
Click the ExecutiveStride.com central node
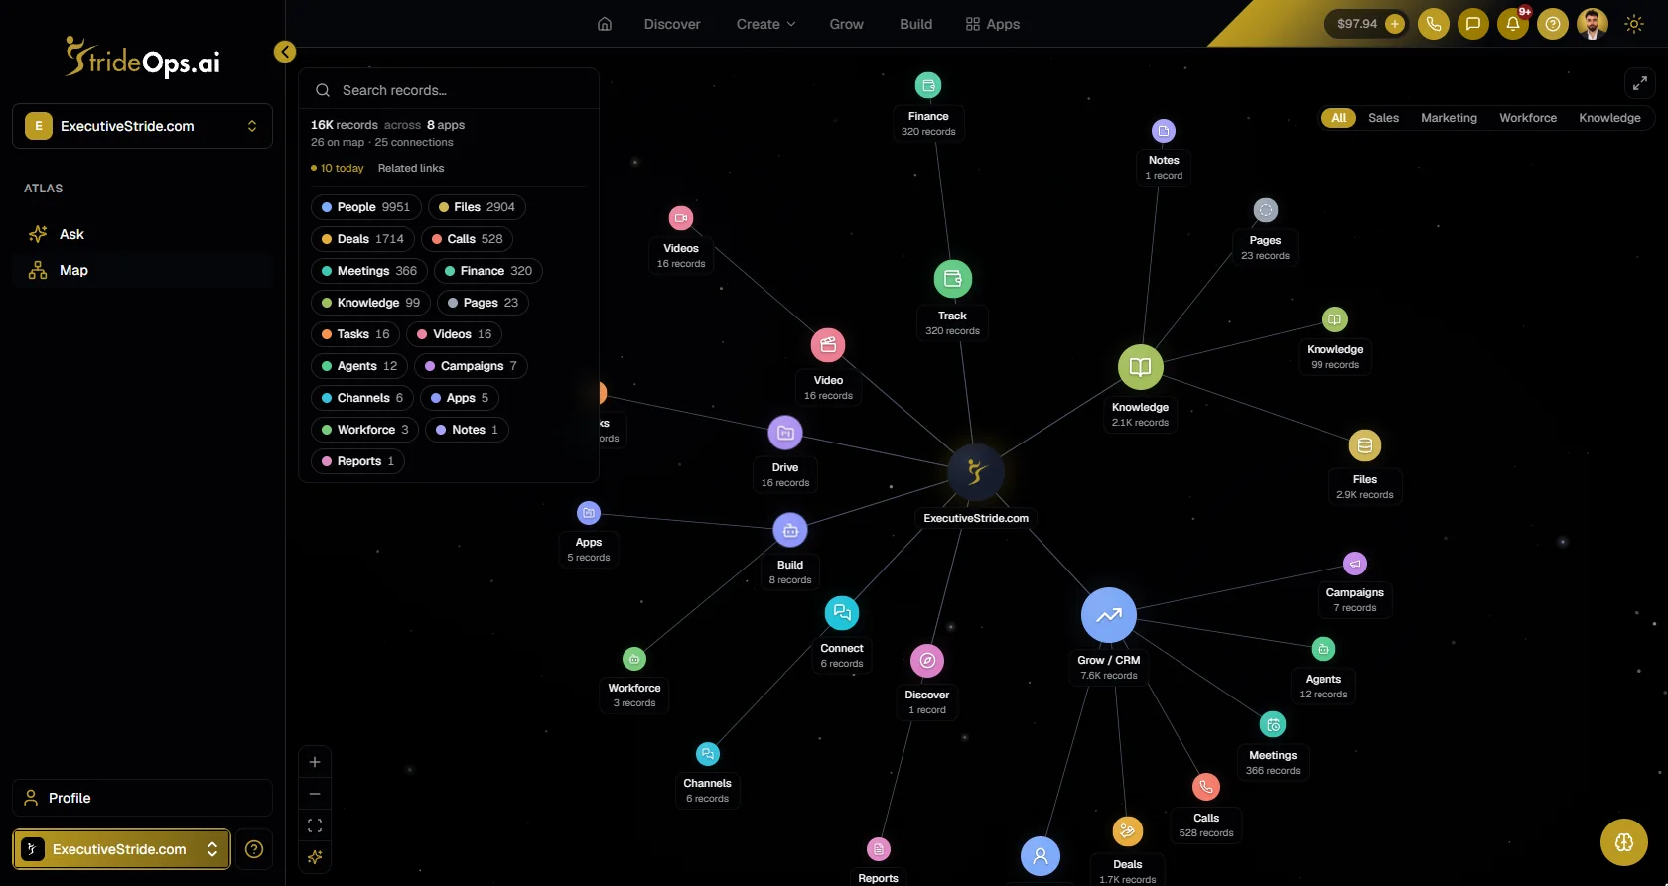pyautogui.click(x=976, y=472)
